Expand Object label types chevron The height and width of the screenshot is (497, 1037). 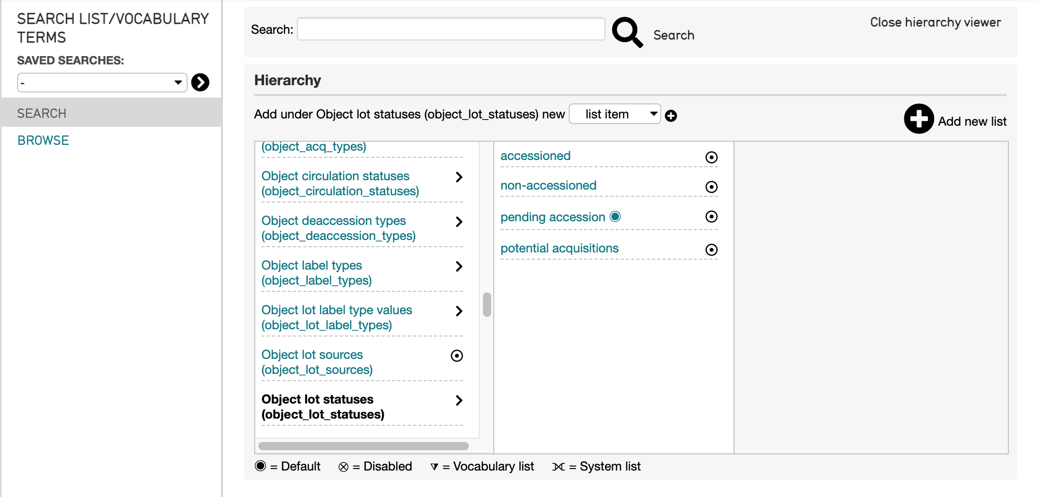(458, 266)
